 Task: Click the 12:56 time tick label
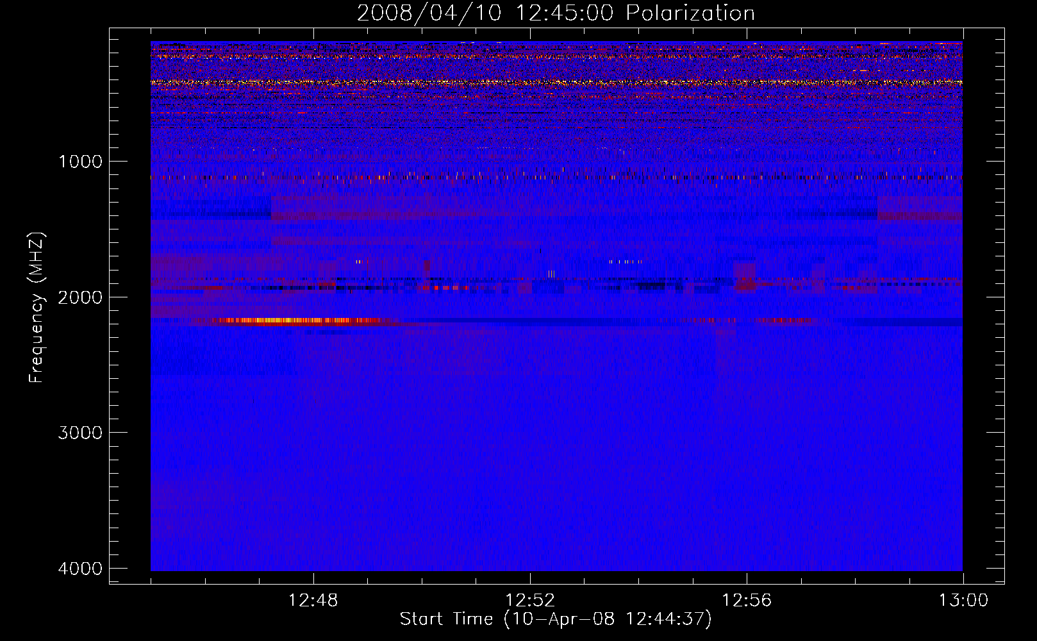point(747,601)
